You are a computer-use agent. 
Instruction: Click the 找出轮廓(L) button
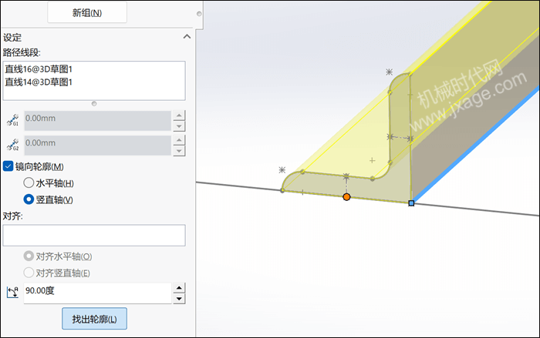click(94, 319)
